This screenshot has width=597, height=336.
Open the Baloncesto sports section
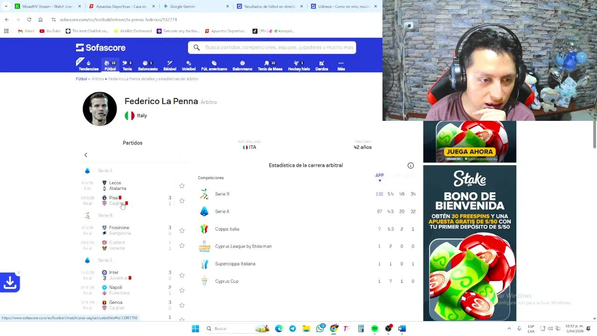148,65
